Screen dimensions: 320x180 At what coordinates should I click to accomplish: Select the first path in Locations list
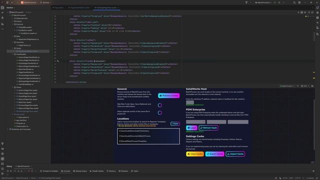pos(148,131)
